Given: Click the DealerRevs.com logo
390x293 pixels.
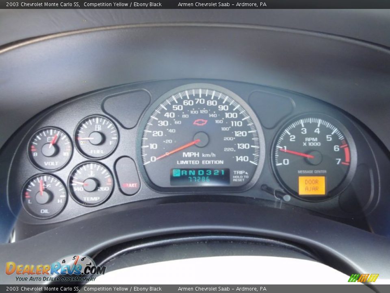Looking at the screenshot, I should click(x=55, y=269).
